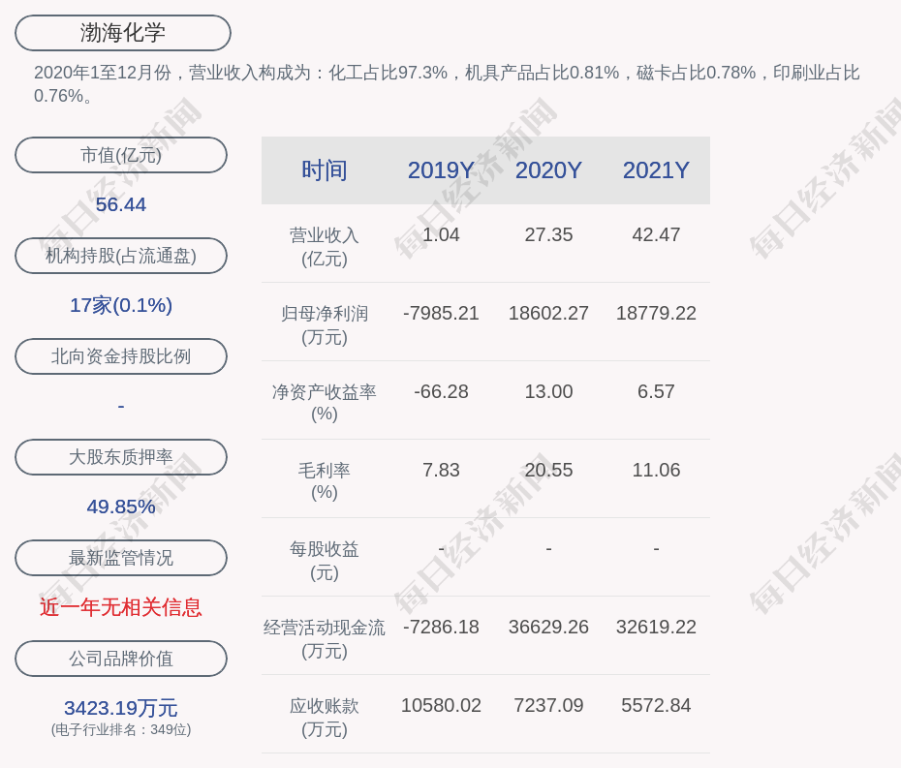901x768 pixels.
Task: Click net profit value -7985.21
Action: pyautogui.click(x=441, y=313)
